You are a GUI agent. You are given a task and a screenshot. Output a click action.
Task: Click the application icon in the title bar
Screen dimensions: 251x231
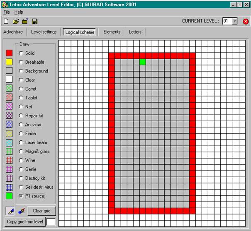[5, 5]
